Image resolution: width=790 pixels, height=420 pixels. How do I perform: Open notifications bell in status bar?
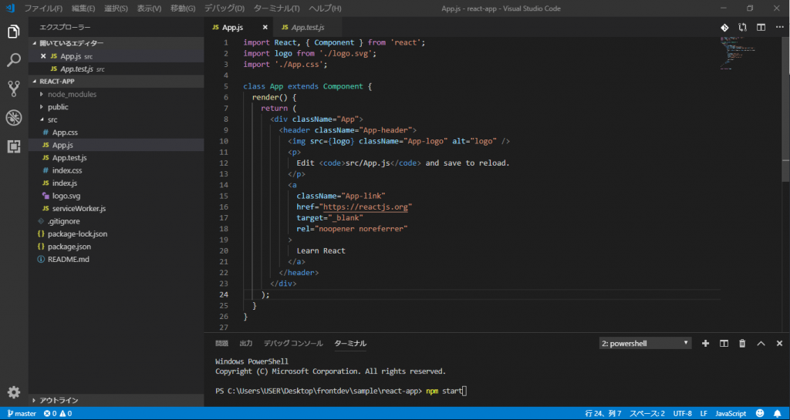(x=778, y=414)
